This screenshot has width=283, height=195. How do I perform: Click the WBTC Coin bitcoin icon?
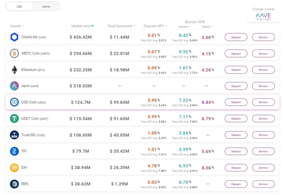click(14, 53)
